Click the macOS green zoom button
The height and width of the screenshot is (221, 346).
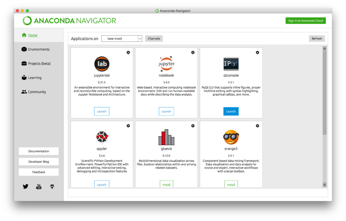(27, 10)
